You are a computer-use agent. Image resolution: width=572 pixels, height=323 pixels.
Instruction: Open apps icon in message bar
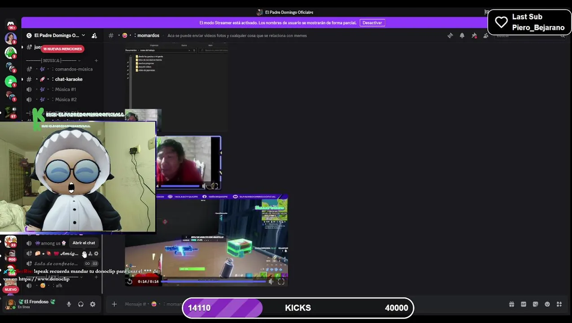click(559, 304)
